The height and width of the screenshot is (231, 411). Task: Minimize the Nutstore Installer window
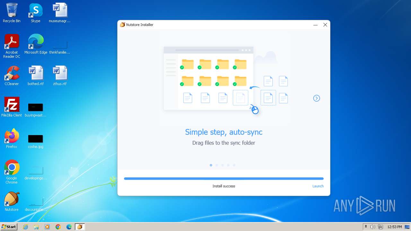315,25
